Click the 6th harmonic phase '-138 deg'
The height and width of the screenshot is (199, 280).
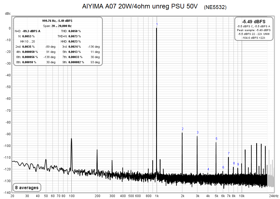click(x=49, y=57)
